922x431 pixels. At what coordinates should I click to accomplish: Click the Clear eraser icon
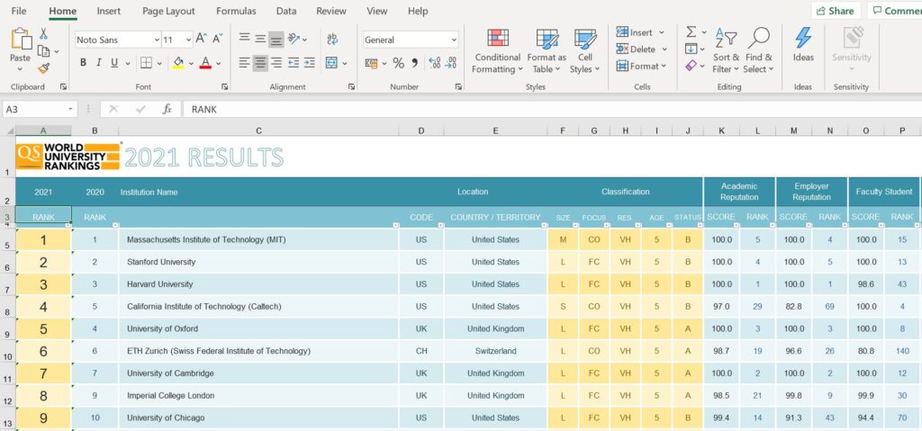691,66
